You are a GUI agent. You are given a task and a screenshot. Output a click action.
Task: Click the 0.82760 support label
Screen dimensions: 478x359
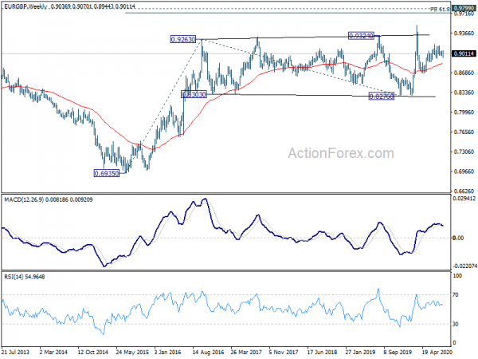(x=382, y=97)
